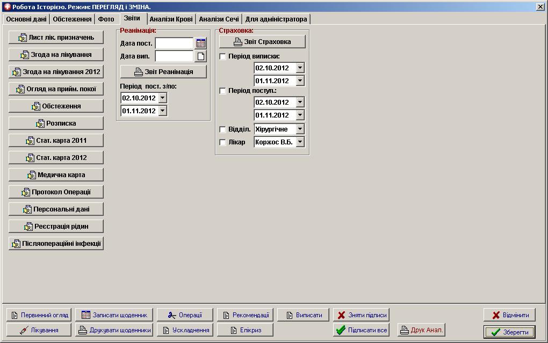Screen dimensions: 548x343
Task: Open Реєстрація рідин report
Action: 56,227
